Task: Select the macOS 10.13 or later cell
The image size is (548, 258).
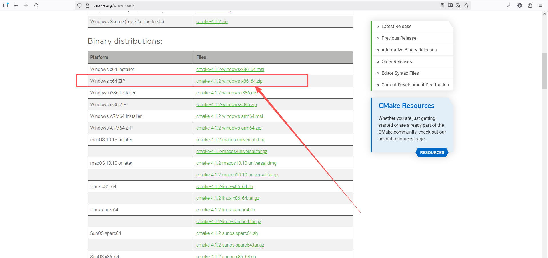Action: click(141, 140)
